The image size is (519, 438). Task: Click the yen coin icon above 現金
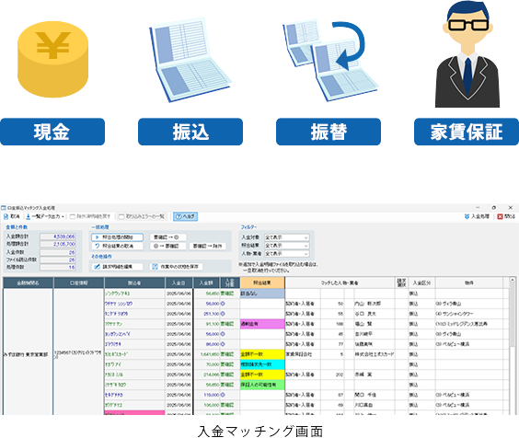(x=53, y=60)
